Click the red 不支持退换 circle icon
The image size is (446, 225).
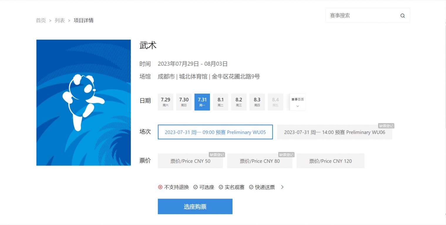(160, 187)
